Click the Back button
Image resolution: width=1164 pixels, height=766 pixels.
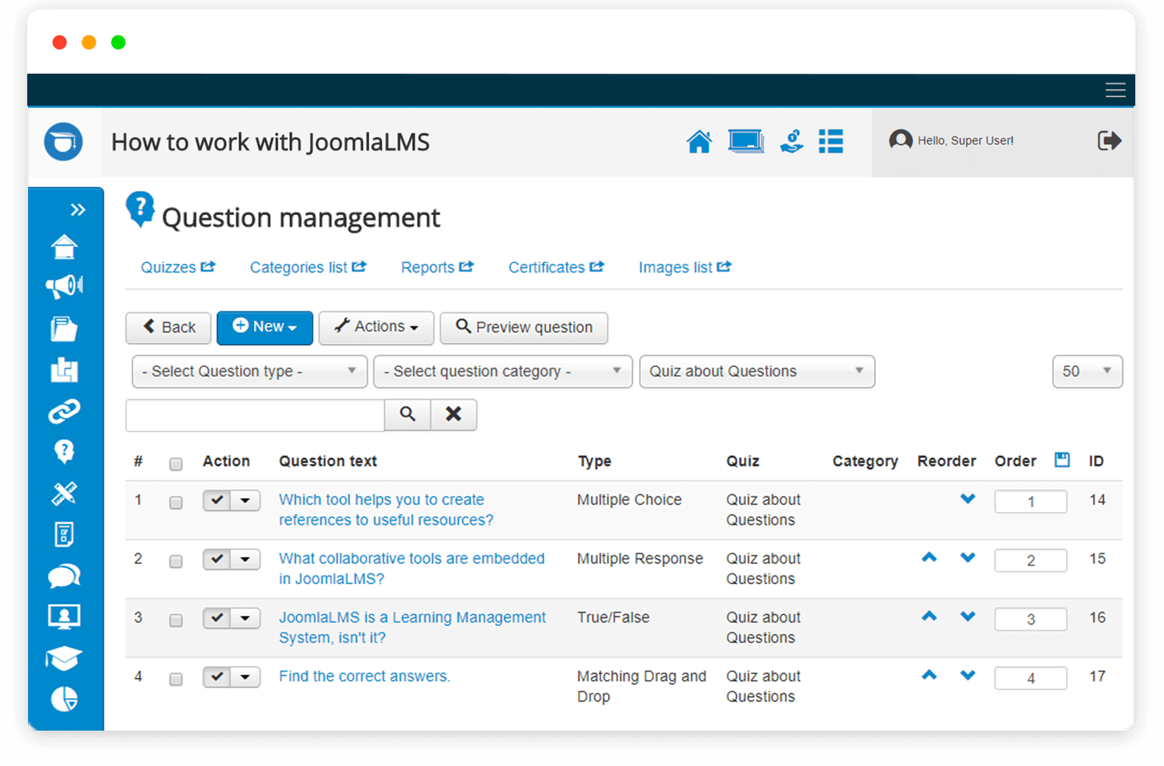[169, 328]
